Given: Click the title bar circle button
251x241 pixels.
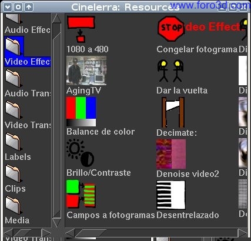Looking at the screenshot, I should [x=18, y=7].
